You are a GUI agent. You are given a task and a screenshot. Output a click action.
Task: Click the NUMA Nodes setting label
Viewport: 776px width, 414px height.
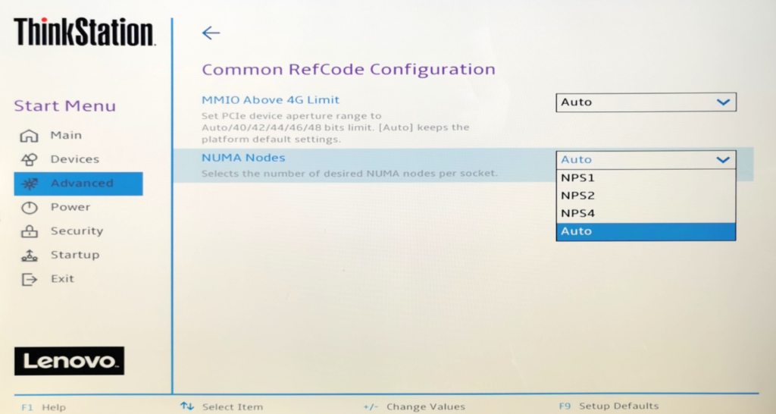[243, 158]
